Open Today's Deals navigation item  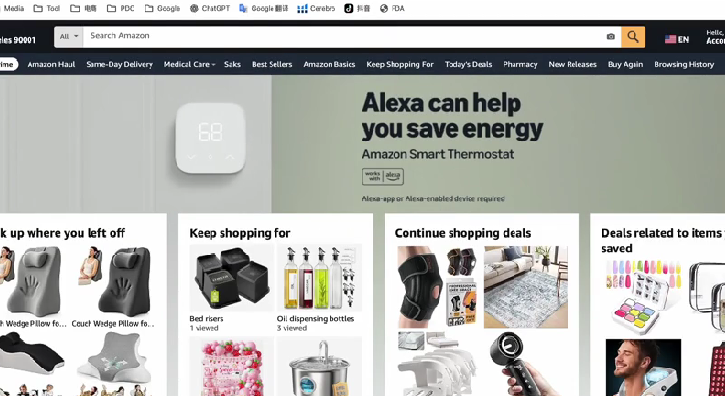pyautogui.click(x=468, y=64)
